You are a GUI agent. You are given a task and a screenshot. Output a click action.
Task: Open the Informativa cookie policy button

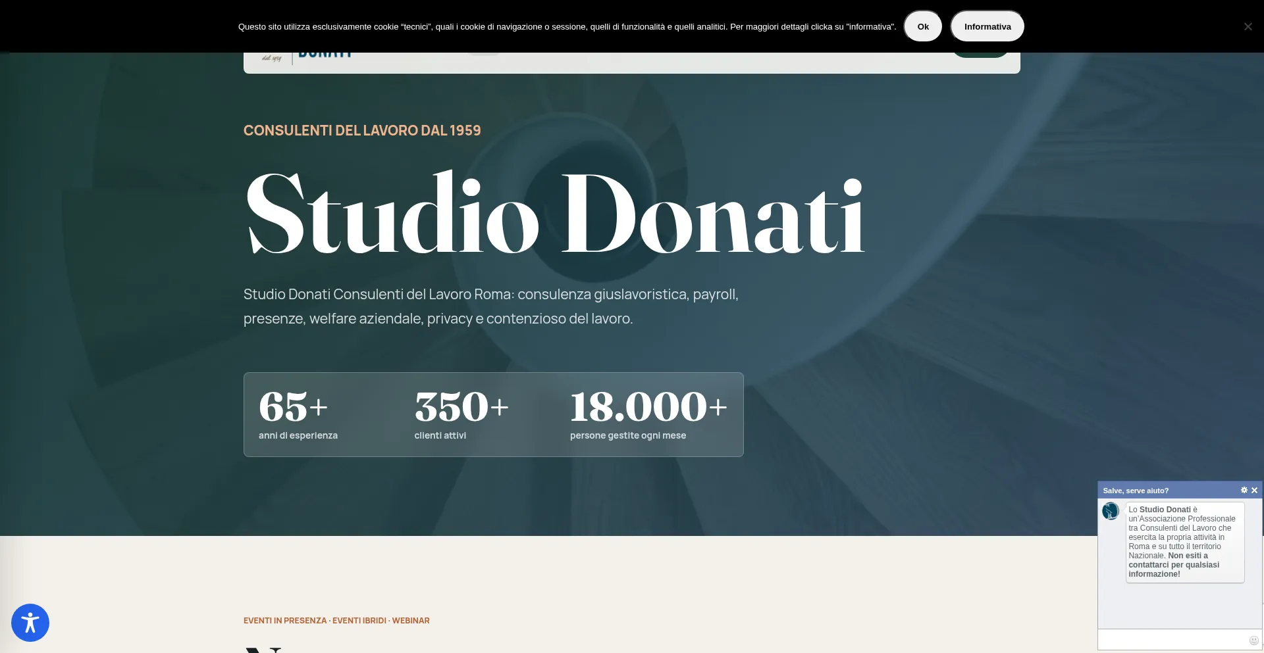coord(987,26)
